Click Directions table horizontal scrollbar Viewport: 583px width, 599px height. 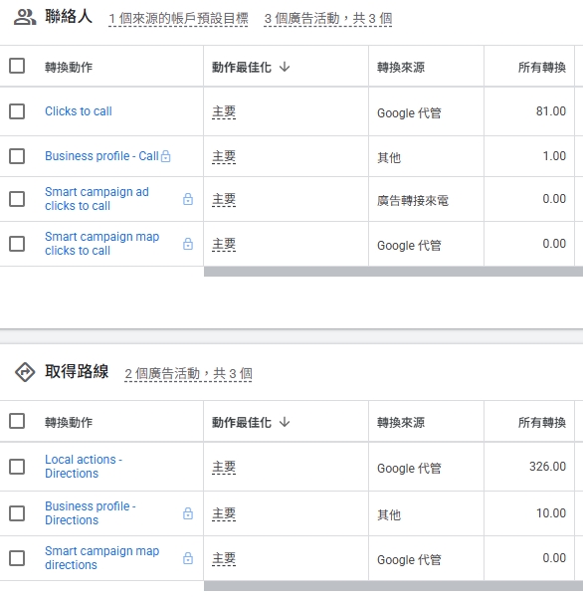[x=393, y=586]
